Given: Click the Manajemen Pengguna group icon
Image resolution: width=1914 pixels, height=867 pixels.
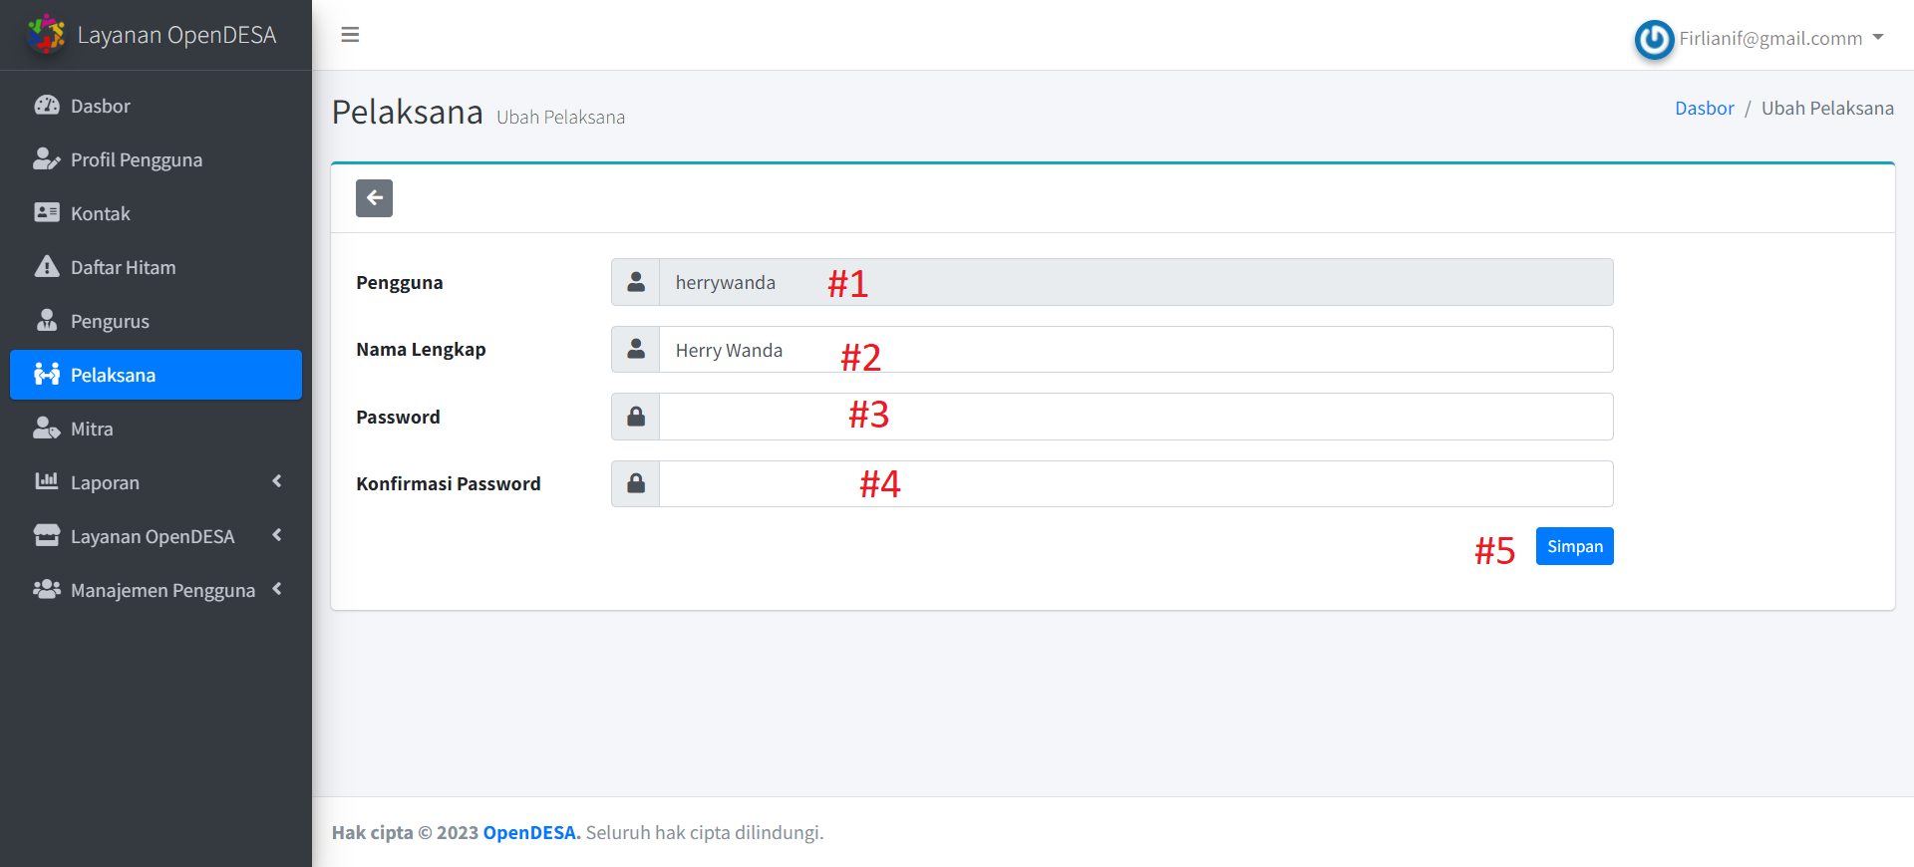Looking at the screenshot, I should (47, 590).
